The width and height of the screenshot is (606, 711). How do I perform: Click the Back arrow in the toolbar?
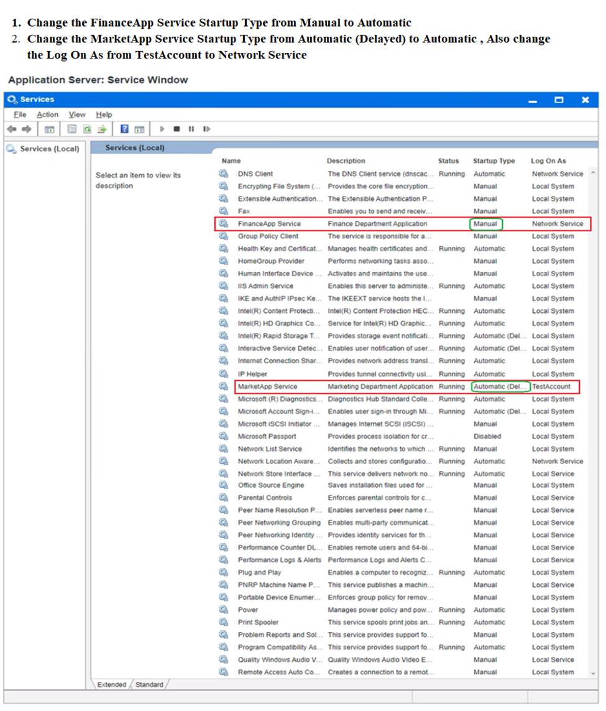pos(11,129)
